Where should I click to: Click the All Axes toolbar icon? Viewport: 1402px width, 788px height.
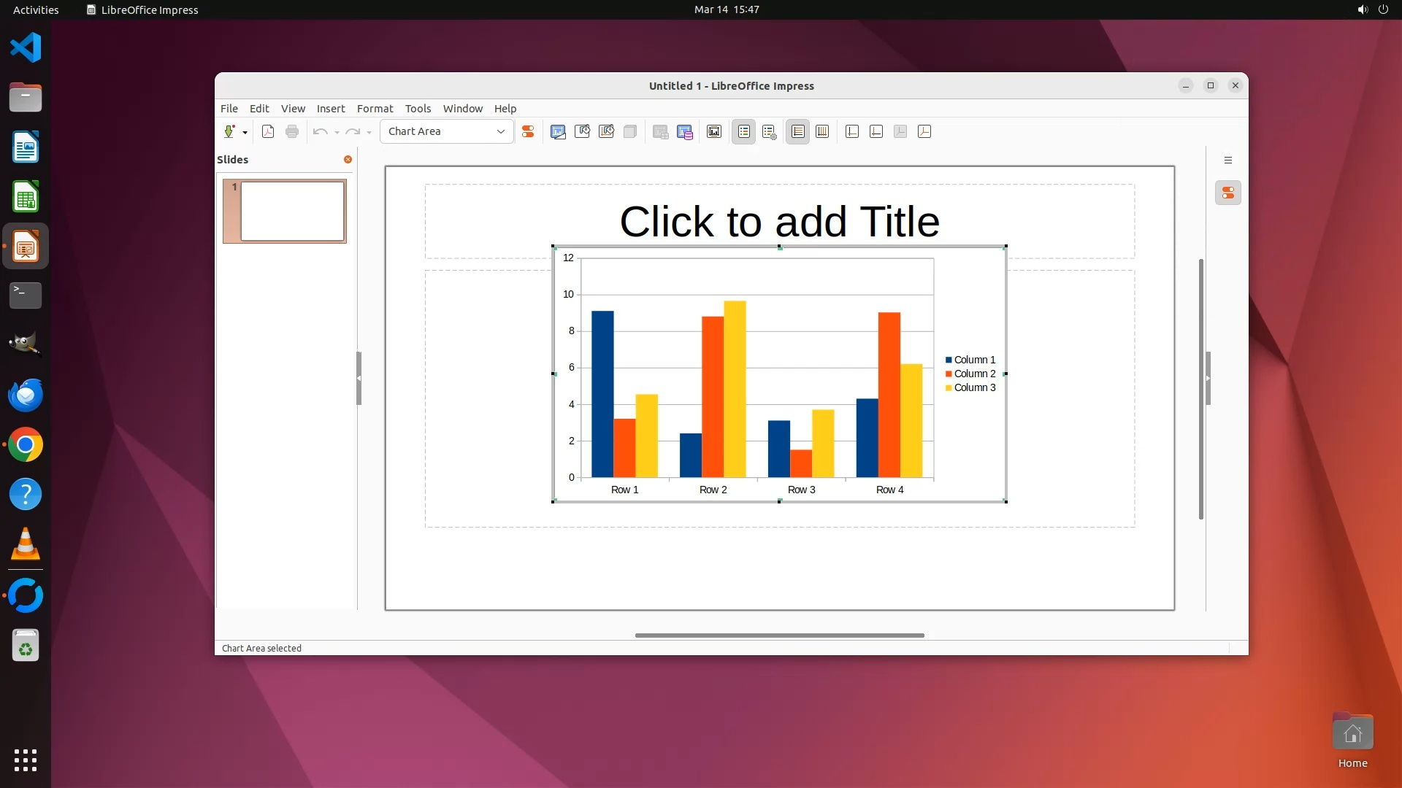point(924,131)
